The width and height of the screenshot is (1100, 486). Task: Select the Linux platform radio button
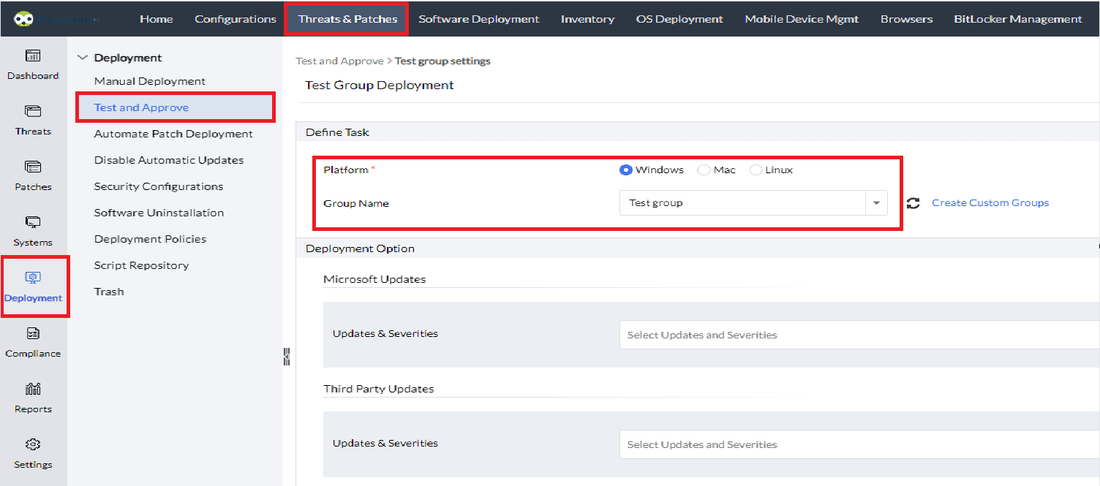pos(756,170)
